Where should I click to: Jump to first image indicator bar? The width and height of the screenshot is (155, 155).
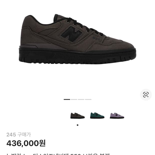67,99
